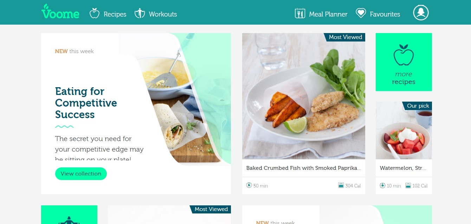Open the Recipes menu item

coord(115,14)
